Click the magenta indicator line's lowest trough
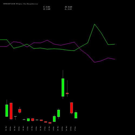This screenshot has height=135, width=135. tap(94, 62)
